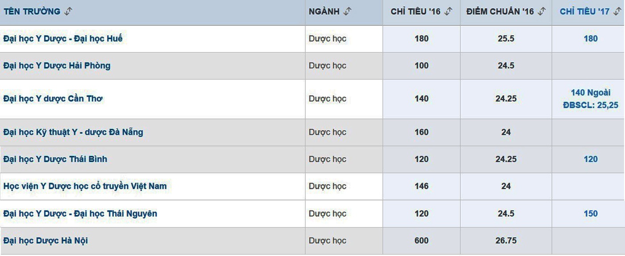Image resolution: width=625 pixels, height=256 pixels.
Task: Click the 600 quota cell
Action: click(x=421, y=241)
